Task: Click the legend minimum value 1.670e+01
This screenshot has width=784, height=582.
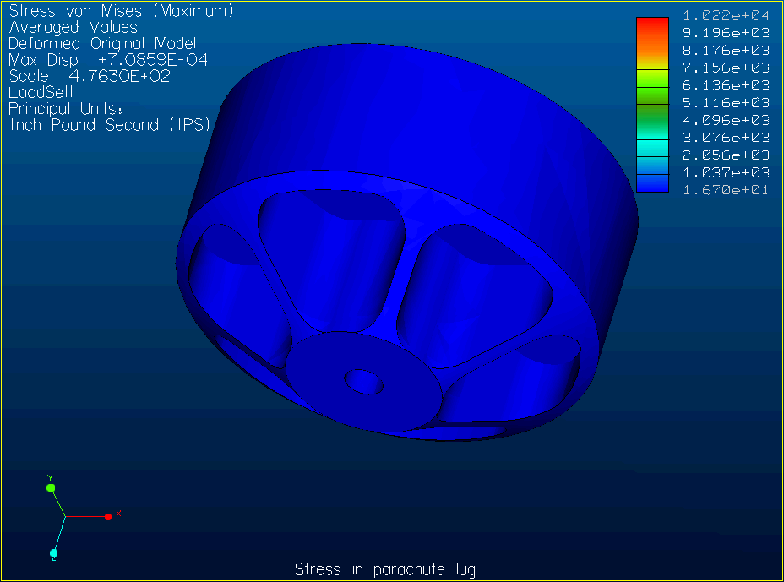Action: pyautogui.click(x=726, y=189)
